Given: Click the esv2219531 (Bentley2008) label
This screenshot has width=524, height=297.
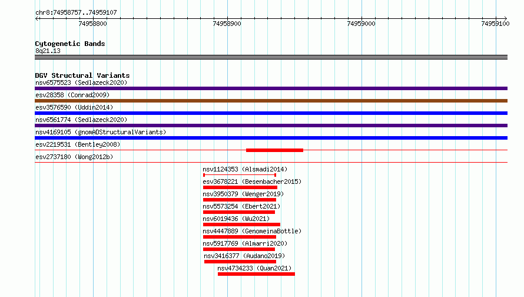Looking at the screenshot, I should 78,144.
